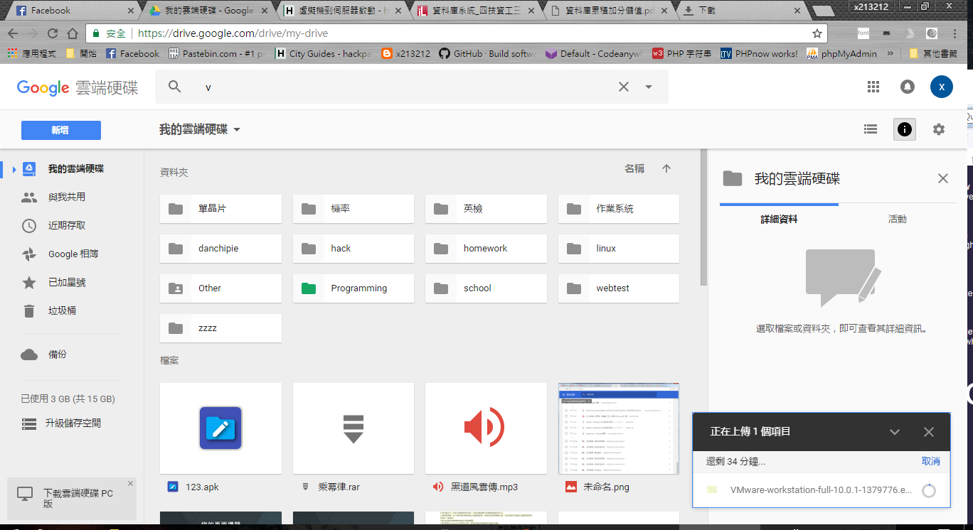Click the 新增 button
973x530 pixels.
click(x=61, y=130)
